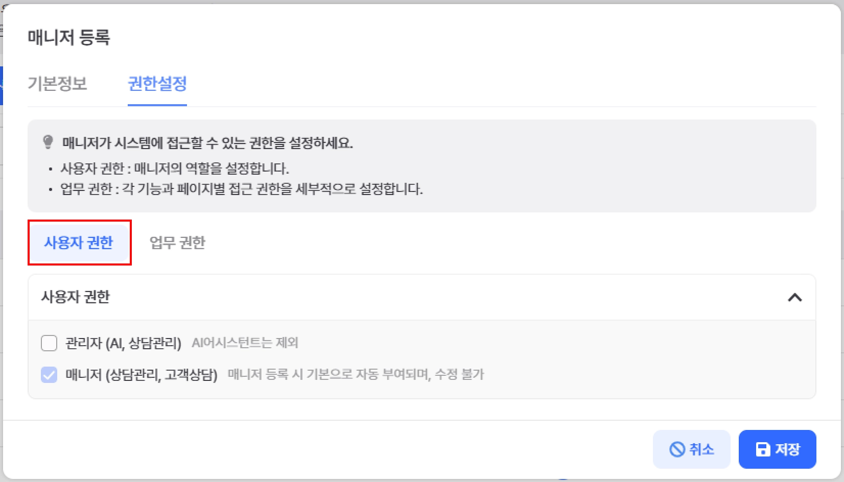The width and height of the screenshot is (844, 482).
Task: Collapse the 사용자 권한 section with the chevron
Action: click(x=794, y=297)
